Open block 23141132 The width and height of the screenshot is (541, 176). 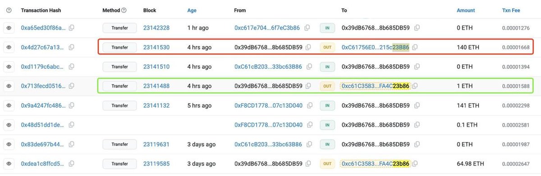pos(156,105)
